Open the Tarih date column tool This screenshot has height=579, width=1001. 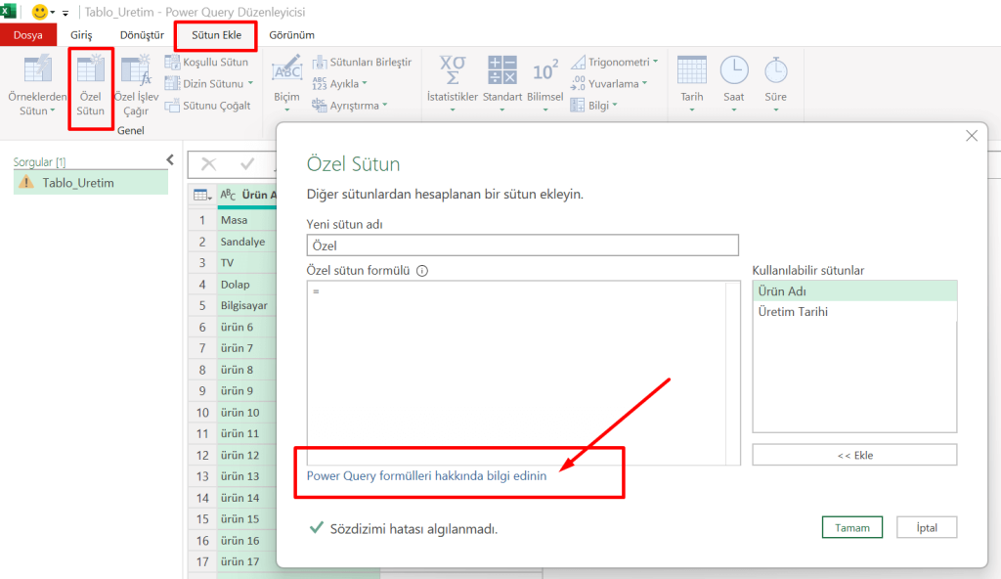pyautogui.click(x=692, y=83)
